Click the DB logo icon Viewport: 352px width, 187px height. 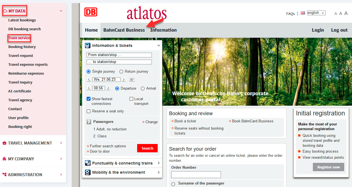[x=91, y=12]
